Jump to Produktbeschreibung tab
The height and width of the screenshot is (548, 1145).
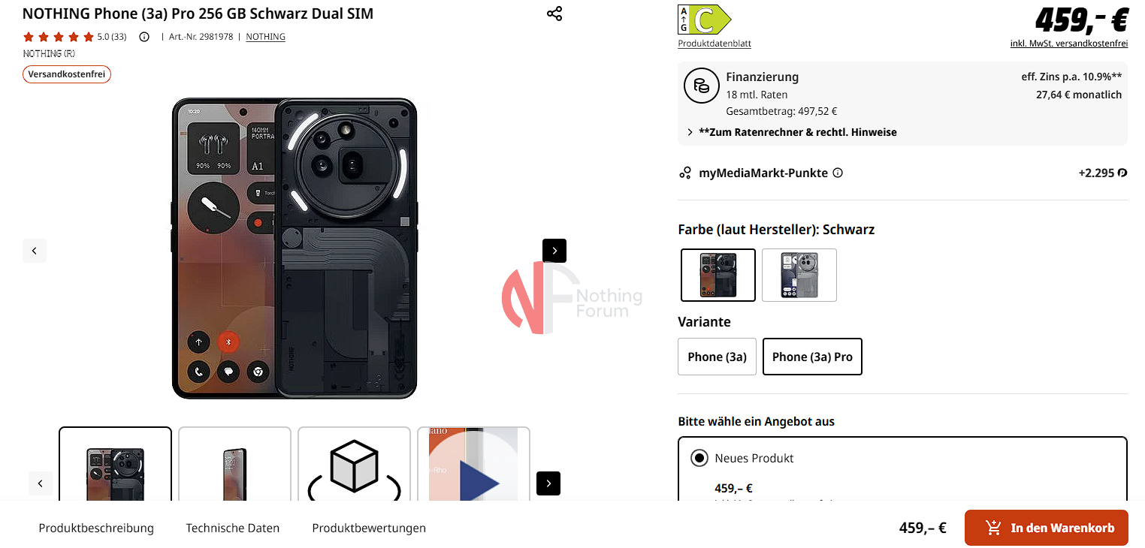point(96,528)
